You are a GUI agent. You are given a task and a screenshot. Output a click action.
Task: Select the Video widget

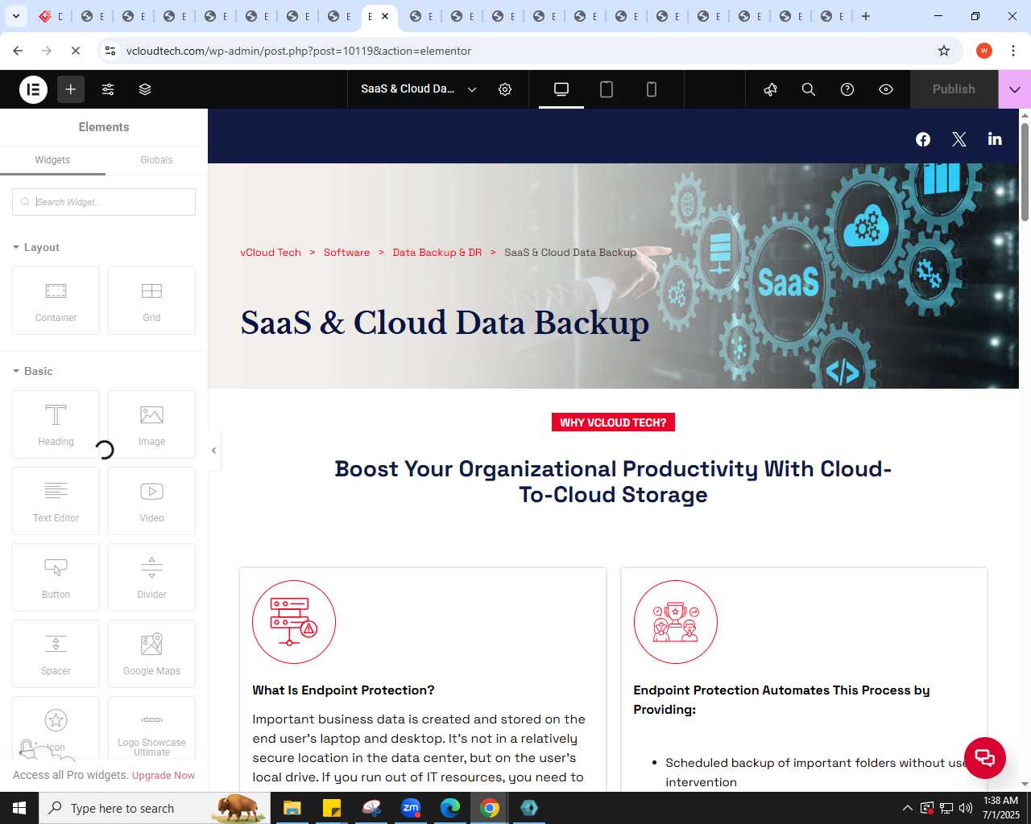click(x=151, y=501)
